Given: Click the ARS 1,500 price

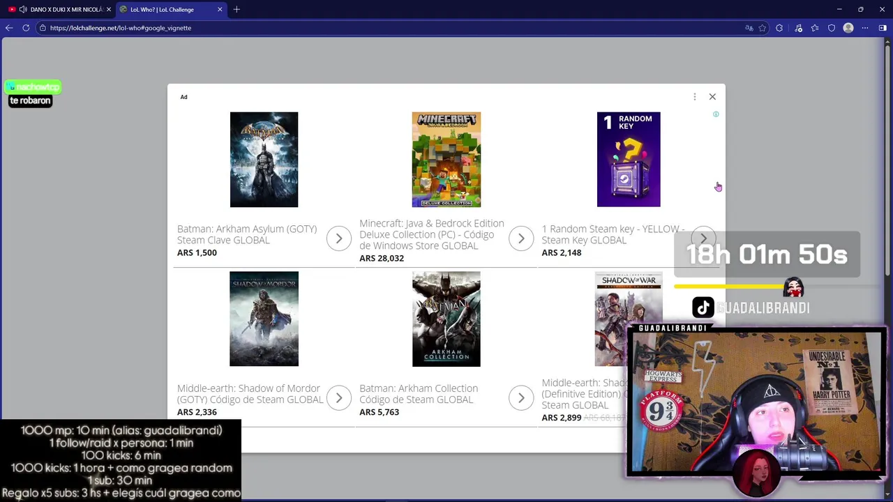Looking at the screenshot, I should [x=197, y=253].
